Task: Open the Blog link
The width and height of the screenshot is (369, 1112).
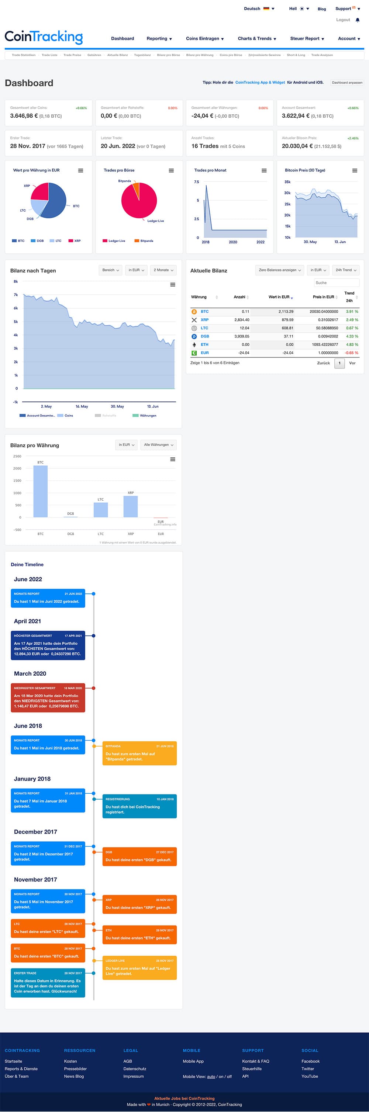Action: tap(322, 8)
